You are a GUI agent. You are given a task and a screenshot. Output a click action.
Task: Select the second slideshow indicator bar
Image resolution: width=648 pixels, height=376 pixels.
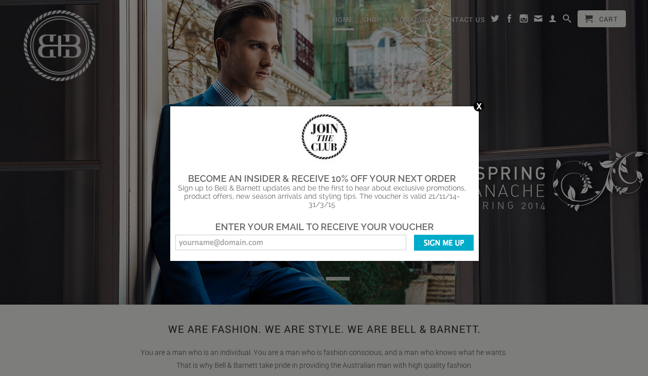click(x=338, y=278)
